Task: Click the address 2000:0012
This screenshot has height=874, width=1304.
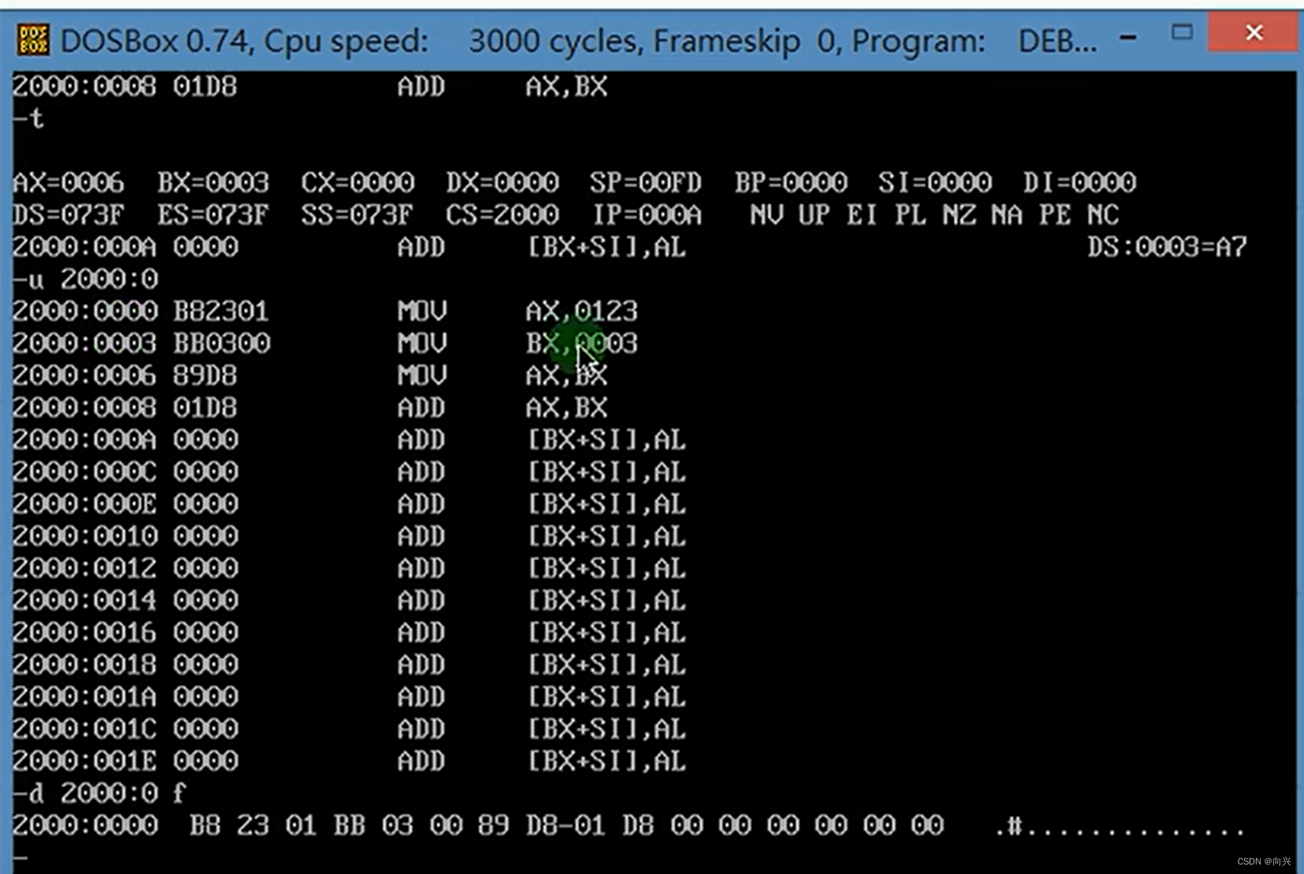Action: click(x=84, y=568)
